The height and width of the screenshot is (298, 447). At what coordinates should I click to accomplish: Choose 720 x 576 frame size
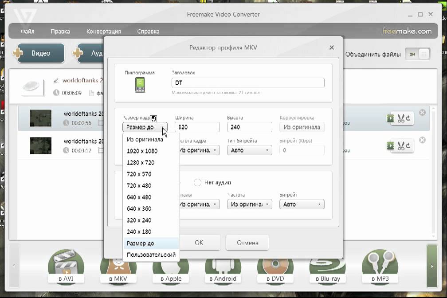click(x=151, y=174)
